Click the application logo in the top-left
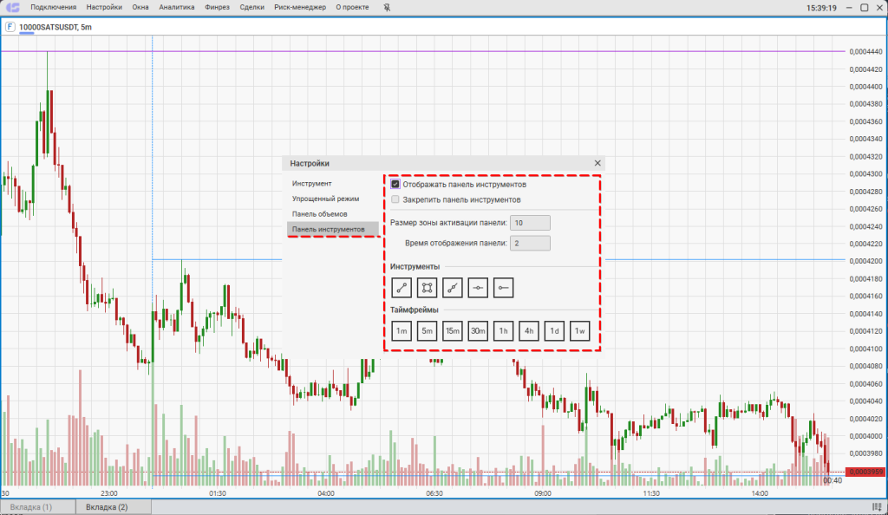 (x=12, y=8)
